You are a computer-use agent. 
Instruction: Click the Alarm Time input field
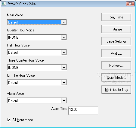tap(83, 111)
